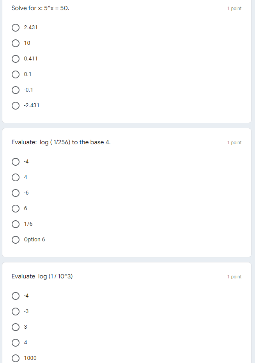
Task: Select 3 as log(1/10^3)
Action: pyautogui.click(x=16, y=327)
